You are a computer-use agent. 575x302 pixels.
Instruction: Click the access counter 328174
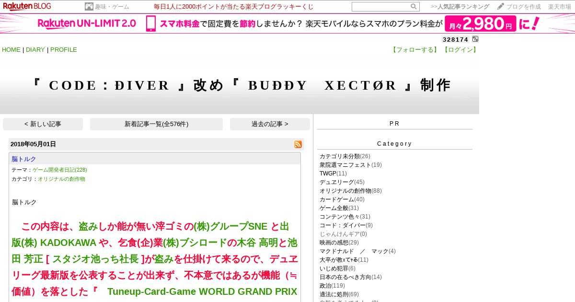click(x=455, y=40)
